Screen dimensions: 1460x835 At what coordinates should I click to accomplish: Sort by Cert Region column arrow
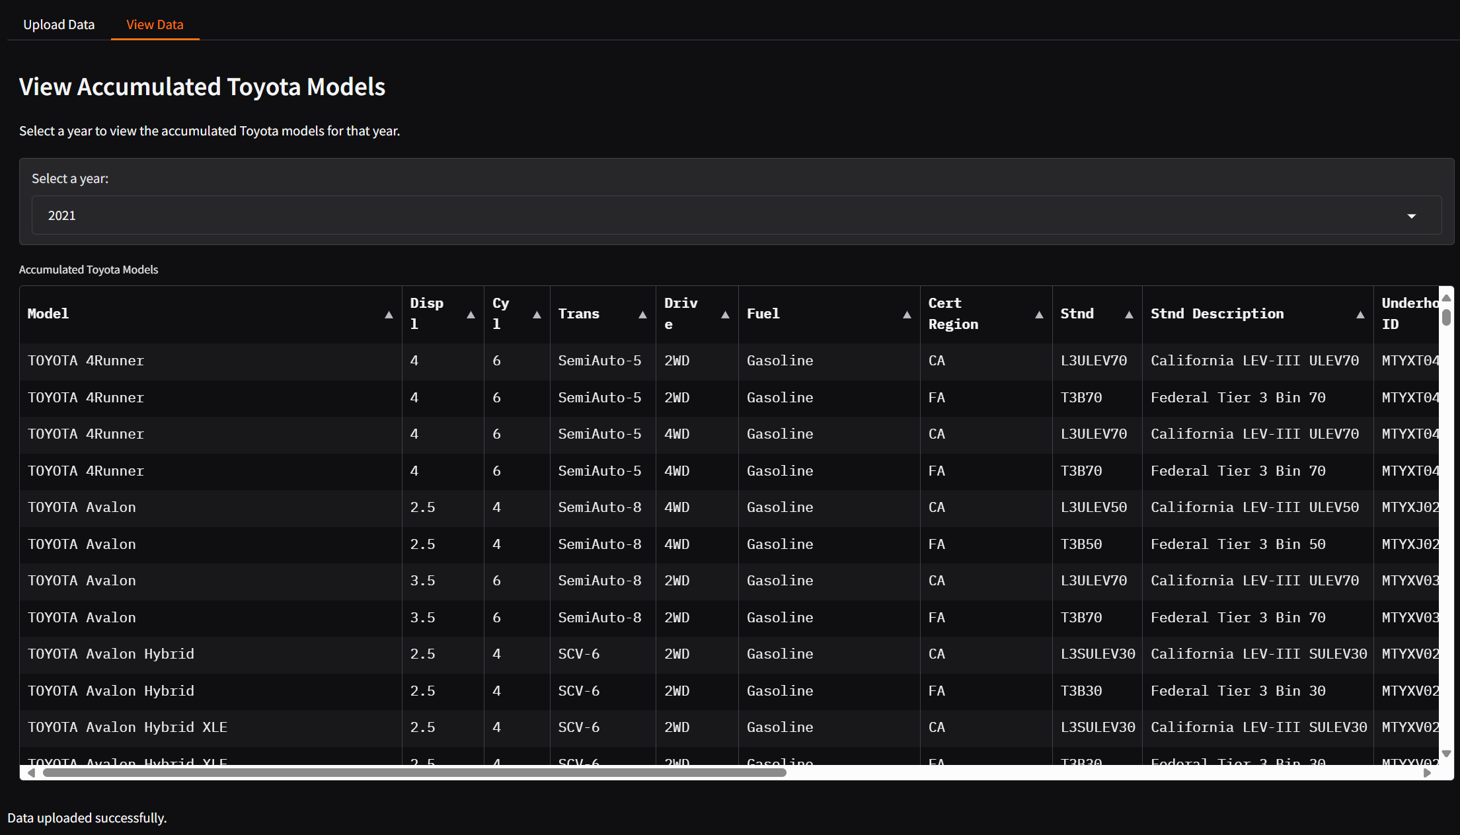click(1039, 315)
